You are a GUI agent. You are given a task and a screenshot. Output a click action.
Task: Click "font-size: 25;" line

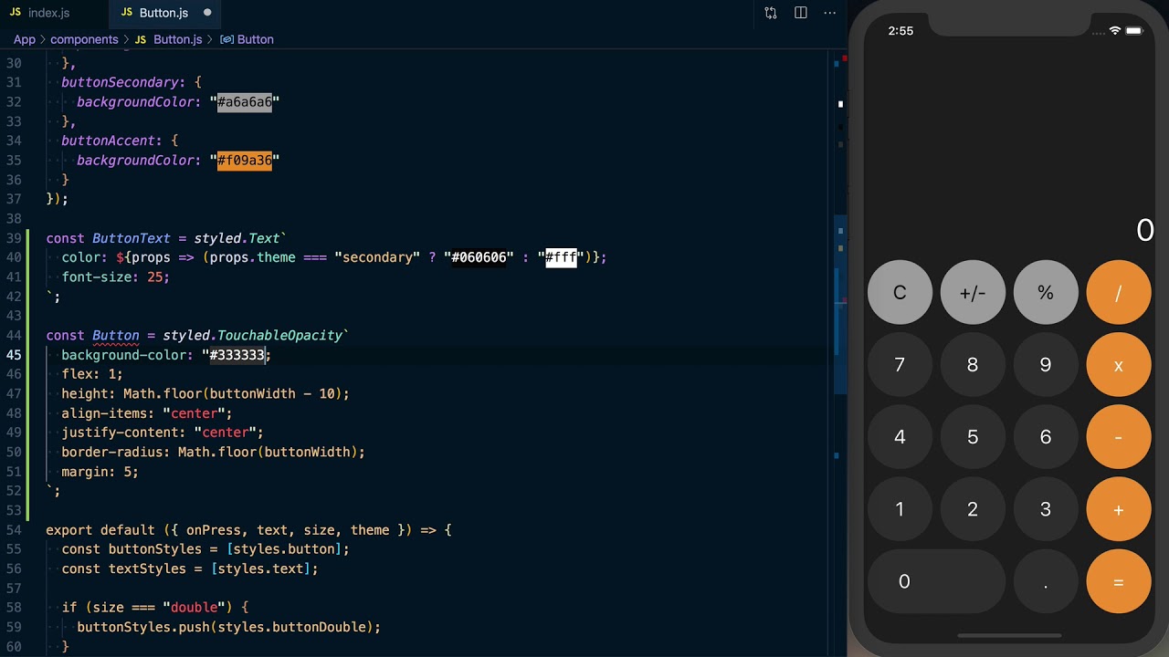coord(116,277)
